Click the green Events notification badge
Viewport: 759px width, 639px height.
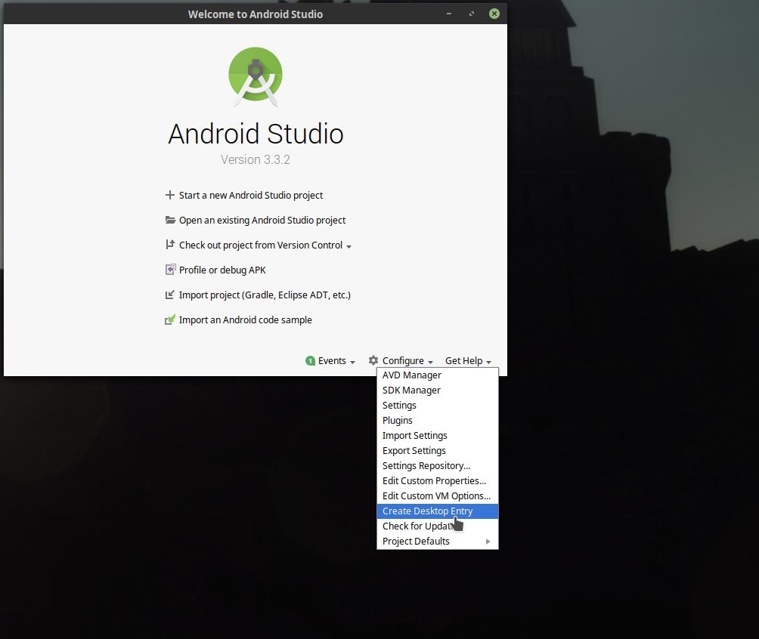(x=310, y=361)
